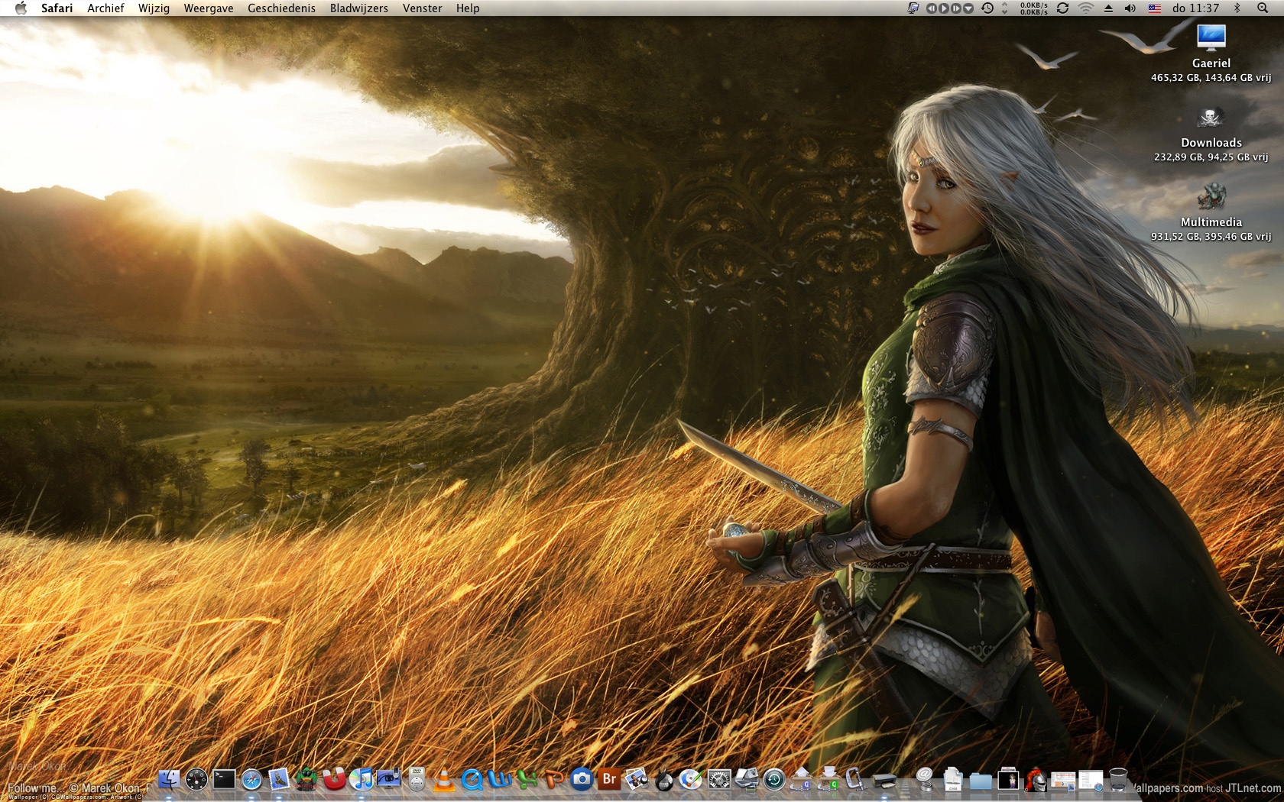Screen dimensions: 1284x802
Task: Launch Terminal from the dock
Action: point(224,780)
